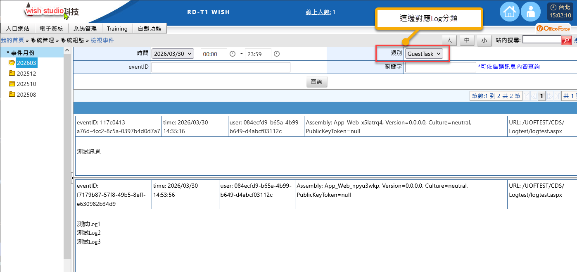The width and height of the screenshot is (577, 272).
Task: Set font size to large with 大 button
Action: 449,40
